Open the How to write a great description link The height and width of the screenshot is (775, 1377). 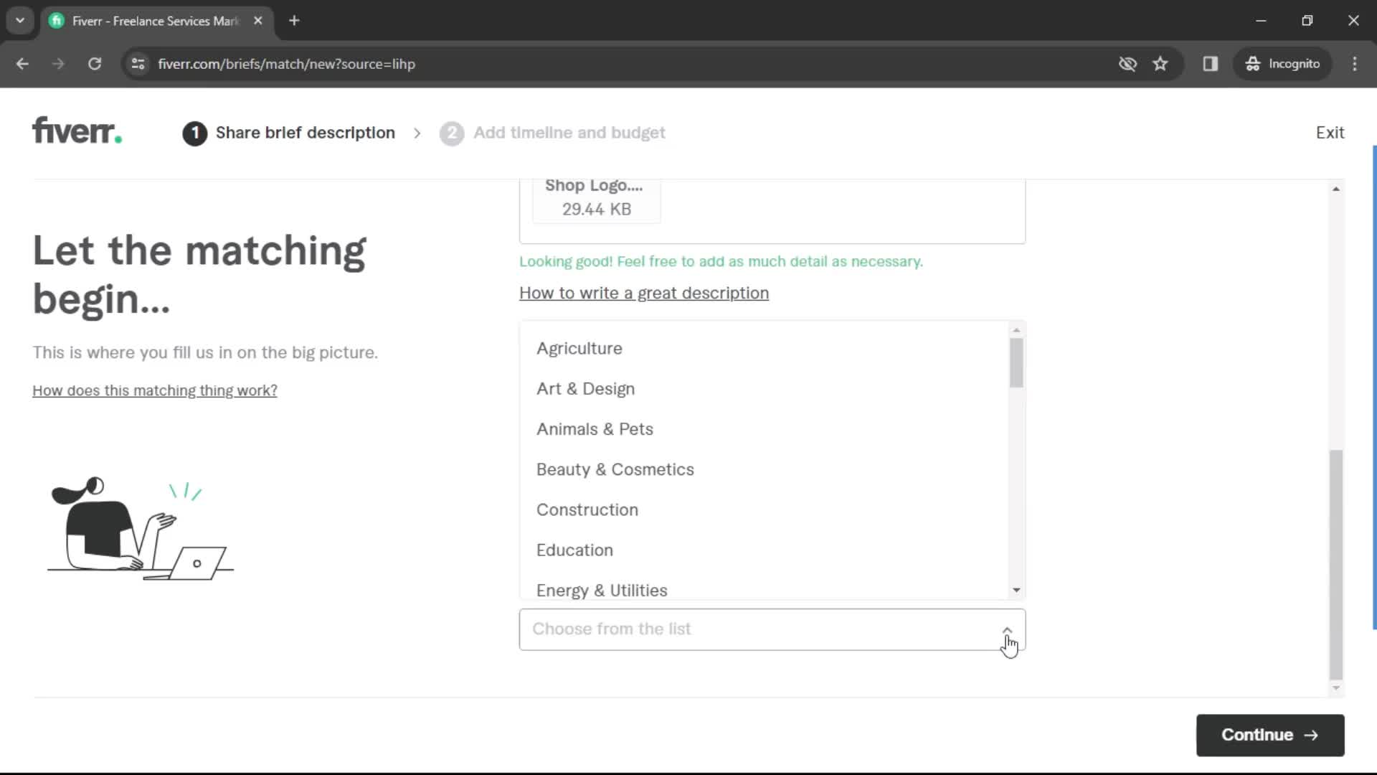644,292
